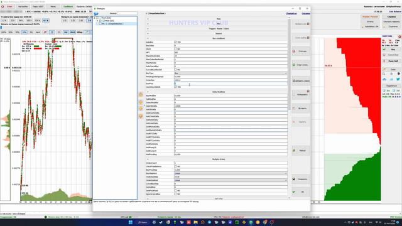
Task: Click the Panic Sell button in main window
Action: point(391,62)
